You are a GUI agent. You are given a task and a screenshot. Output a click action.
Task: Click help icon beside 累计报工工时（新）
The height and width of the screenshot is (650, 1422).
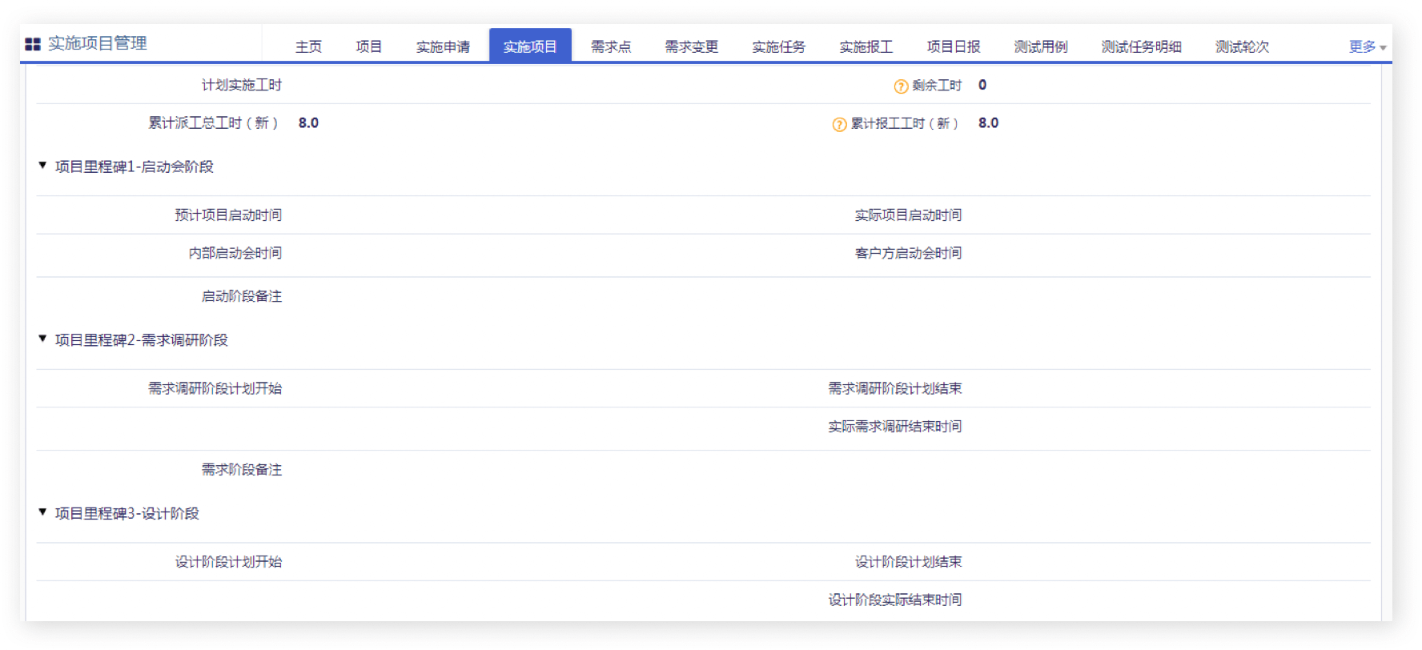839,124
